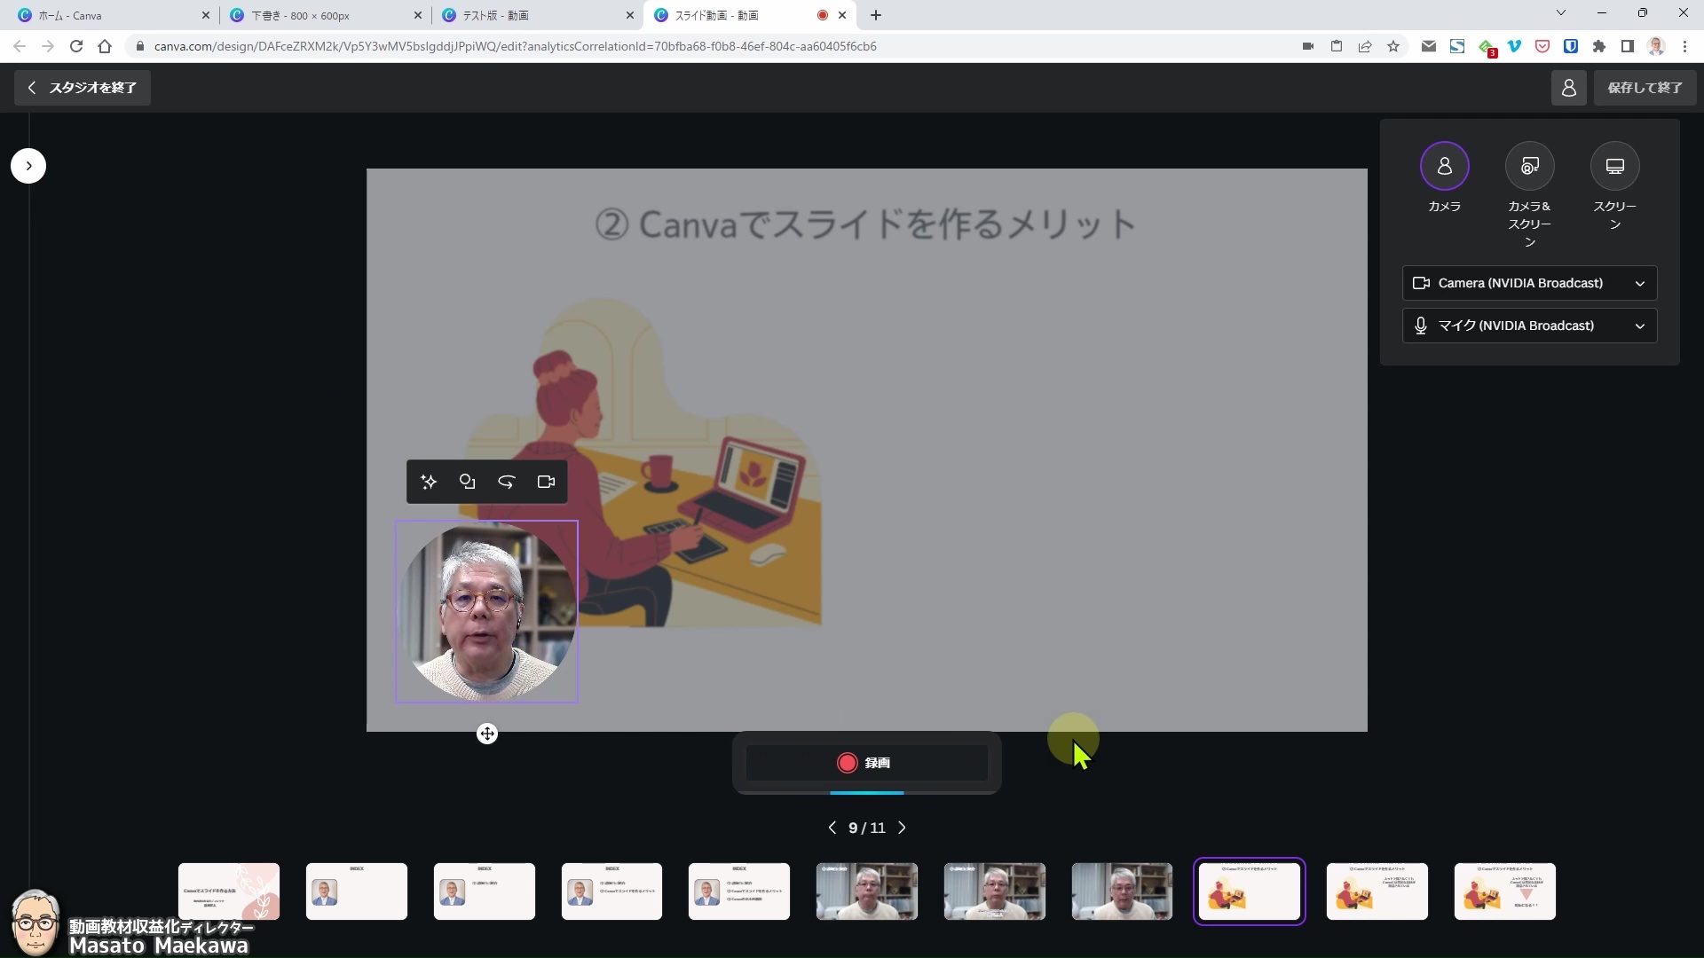Viewport: 1704px width, 958px height.
Task: Click the camera on/off icon in webcam toolbar
Action: coord(546,482)
